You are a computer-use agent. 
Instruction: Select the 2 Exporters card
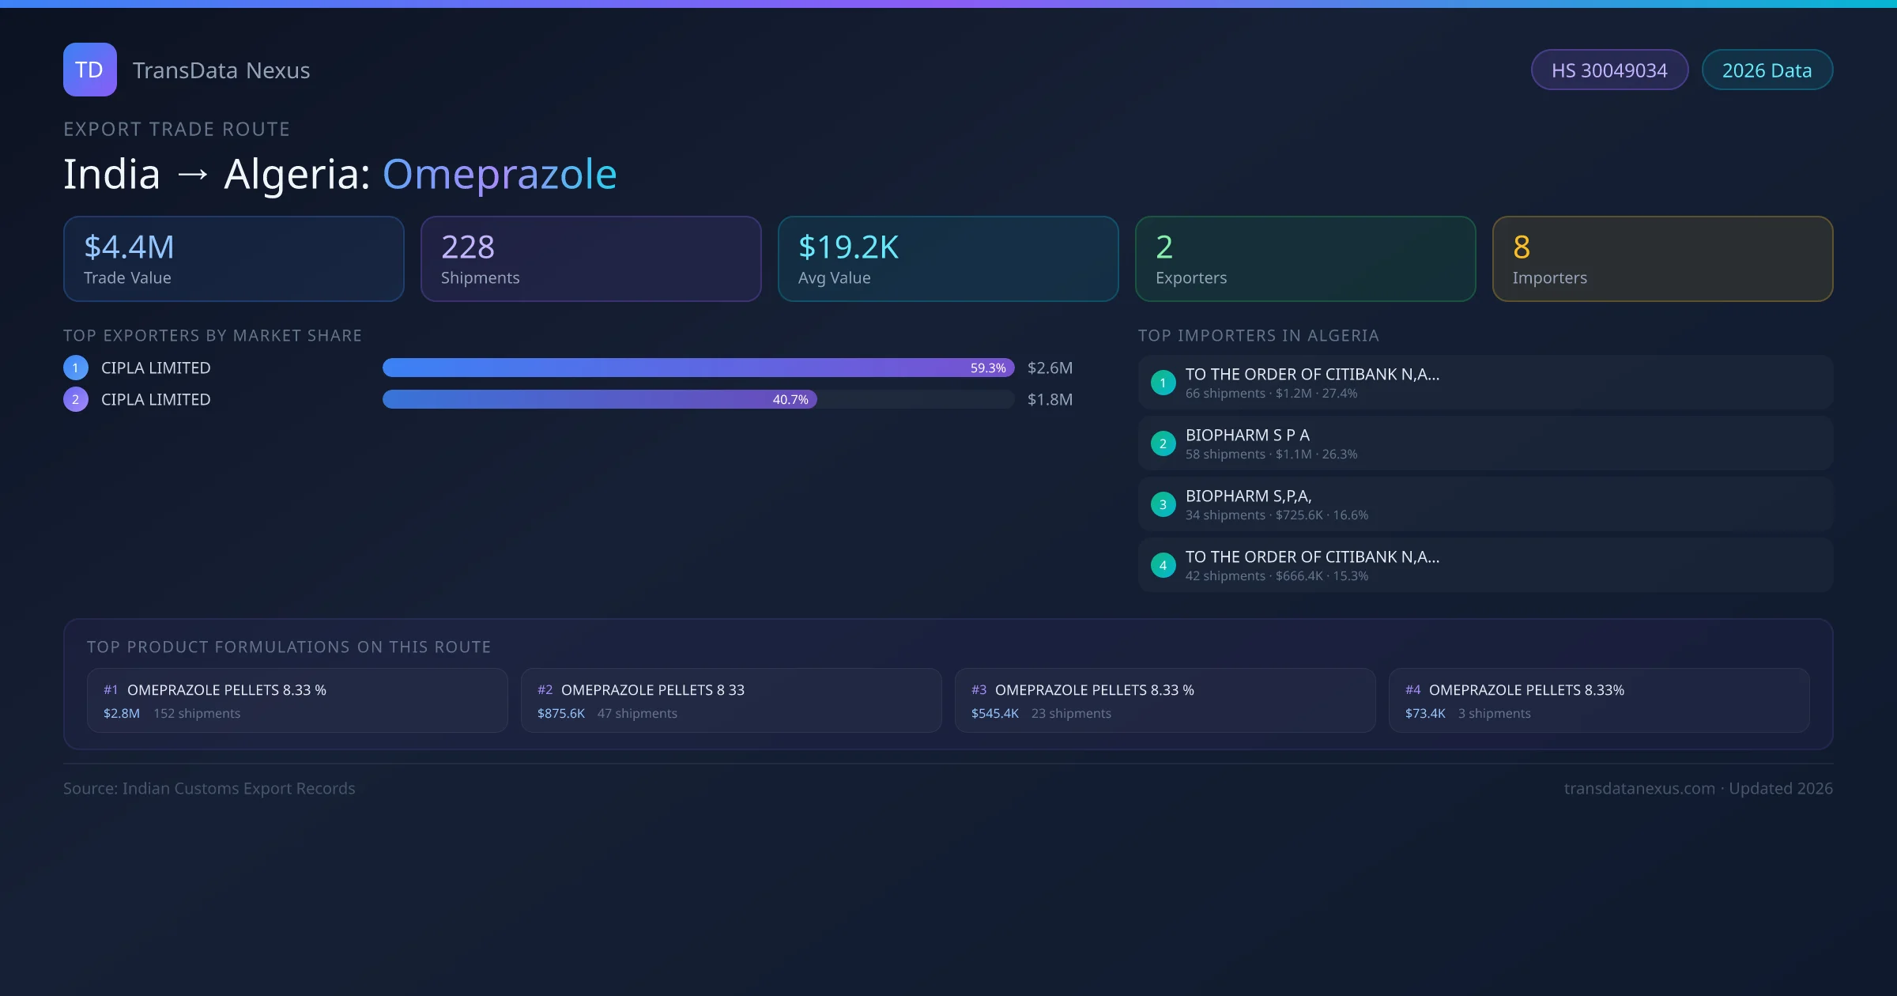[x=1305, y=258]
